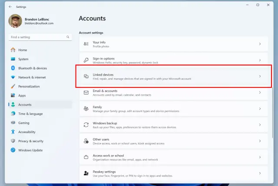Click the Gaming controller icon
The height and width of the screenshot is (186, 278).
tap(13, 123)
